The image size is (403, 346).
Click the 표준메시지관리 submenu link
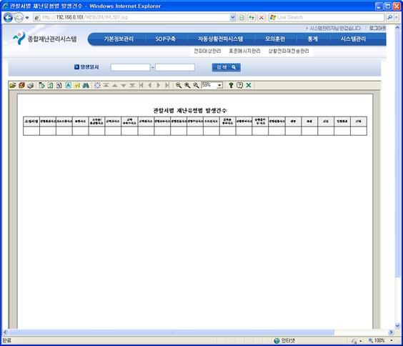click(244, 51)
